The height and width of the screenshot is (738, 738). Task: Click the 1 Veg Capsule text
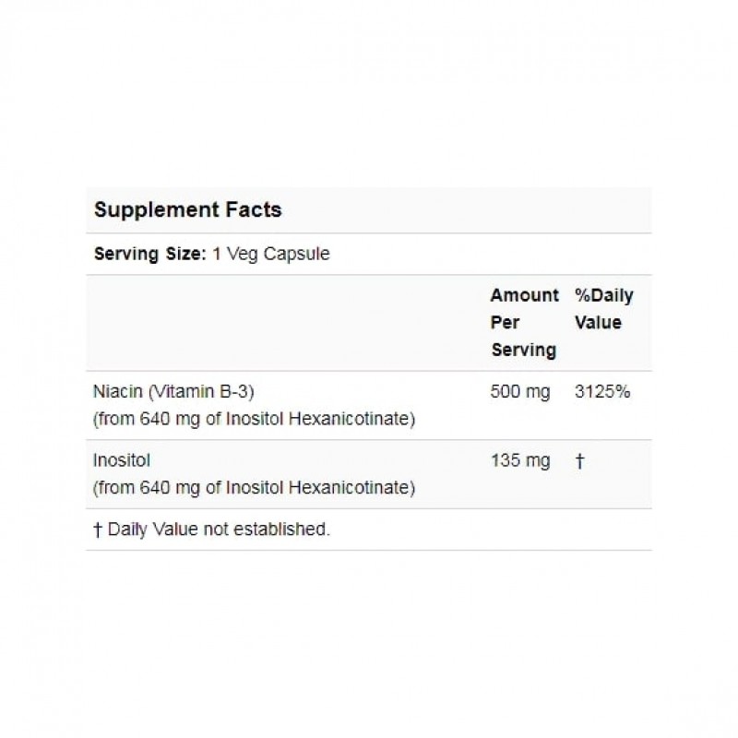pos(271,255)
